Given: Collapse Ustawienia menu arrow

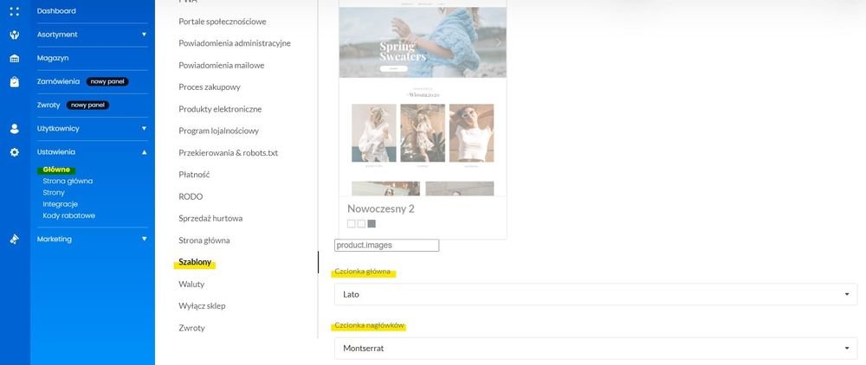Looking at the screenshot, I should 144,152.
